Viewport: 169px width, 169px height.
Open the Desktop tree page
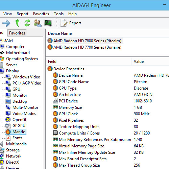click(x=20, y=101)
